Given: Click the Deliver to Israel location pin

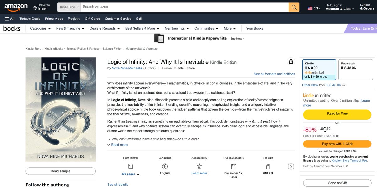Looking at the screenshot, I should [x=35, y=8].
